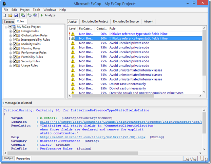Click the results list horizontal scrollbar thumb

(x=113, y=96)
